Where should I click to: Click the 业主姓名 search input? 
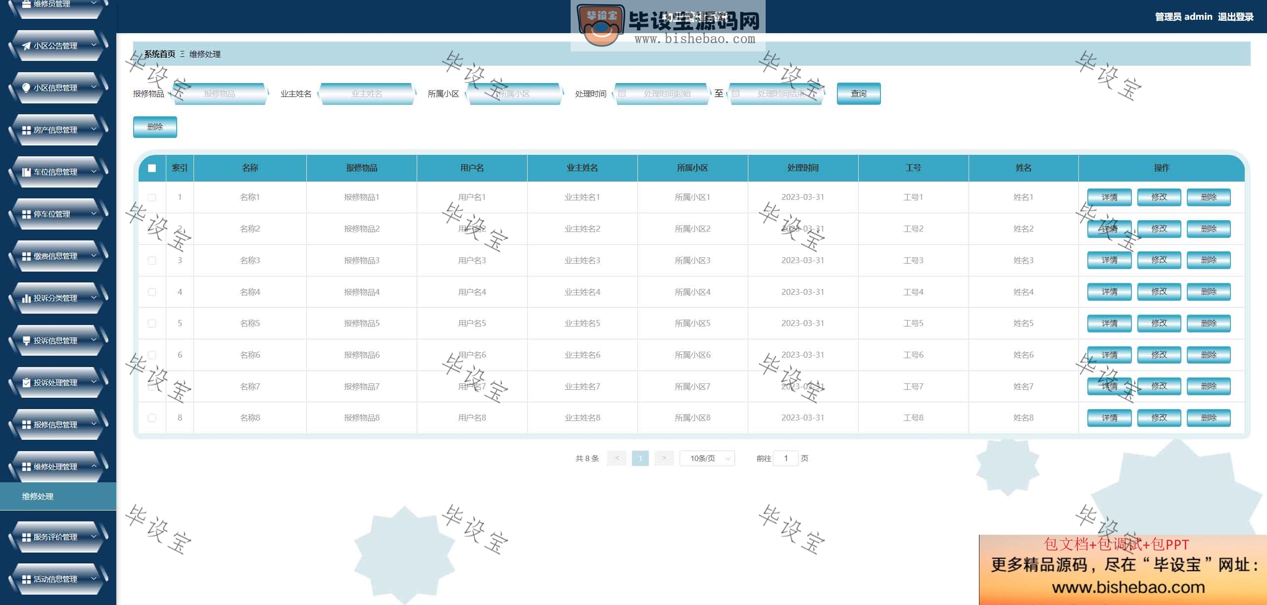tap(367, 93)
